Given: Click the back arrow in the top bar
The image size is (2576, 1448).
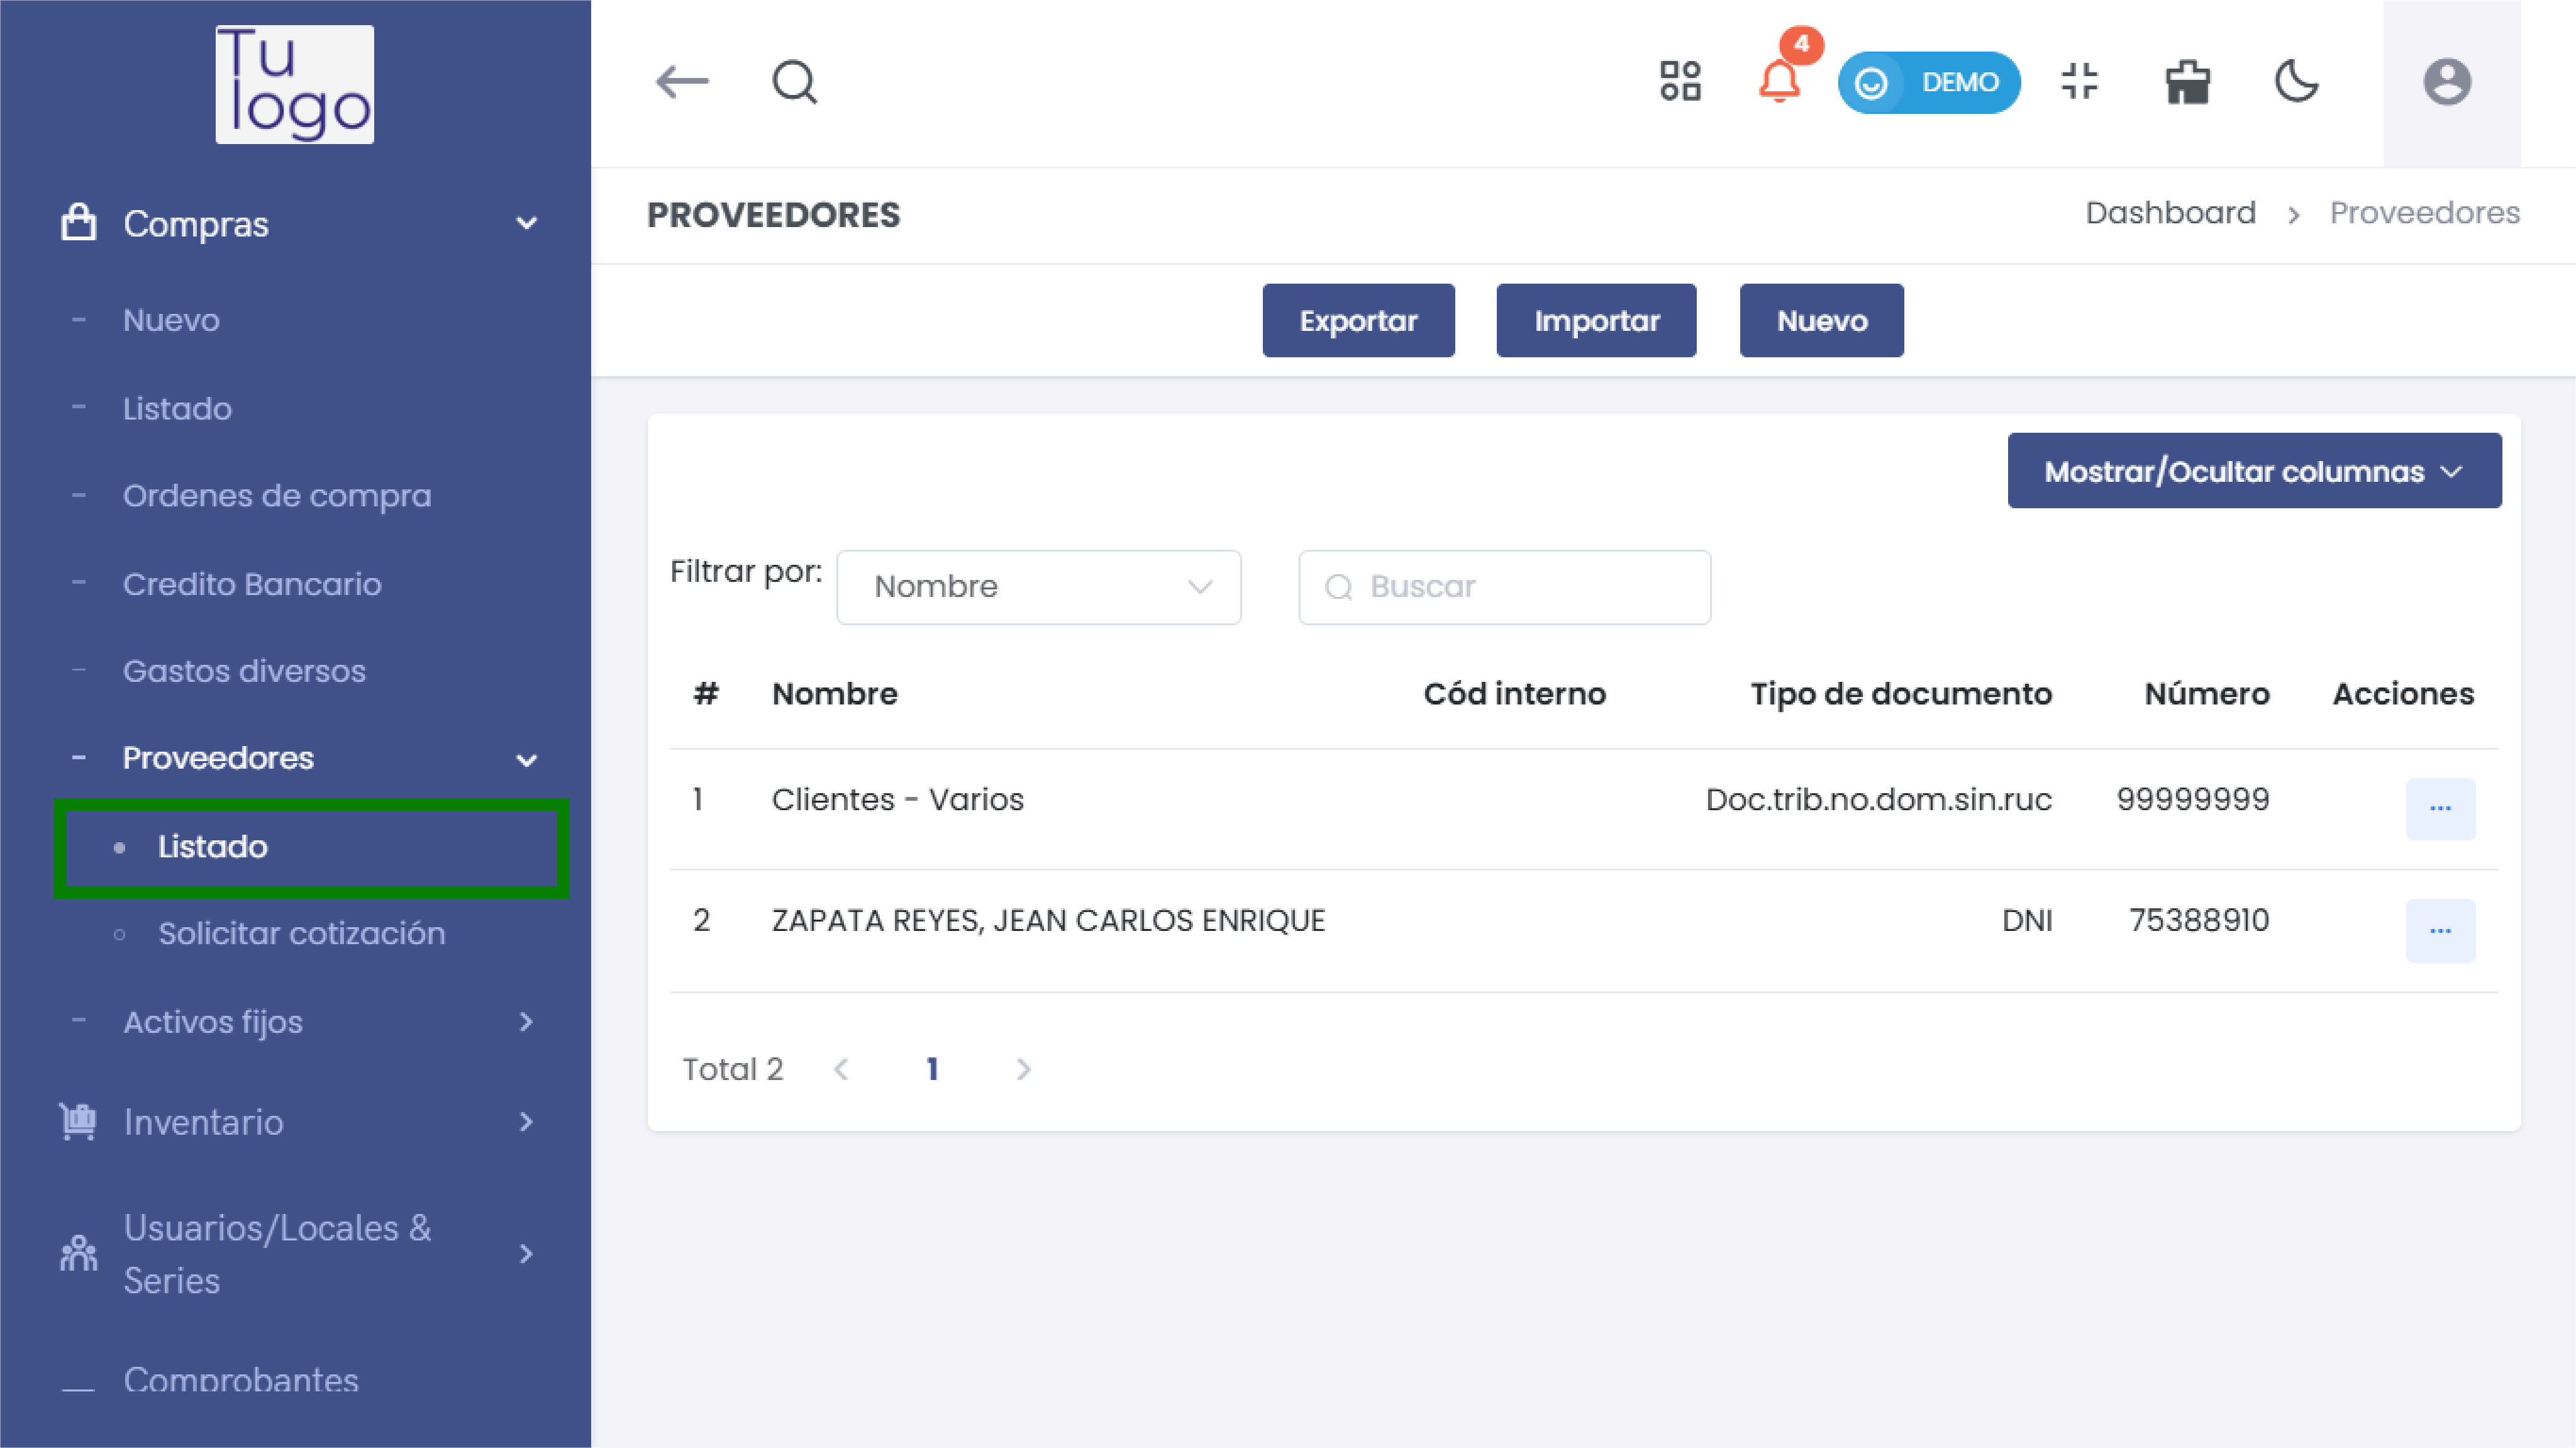Looking at the screenshot, I should coord(683,82).
